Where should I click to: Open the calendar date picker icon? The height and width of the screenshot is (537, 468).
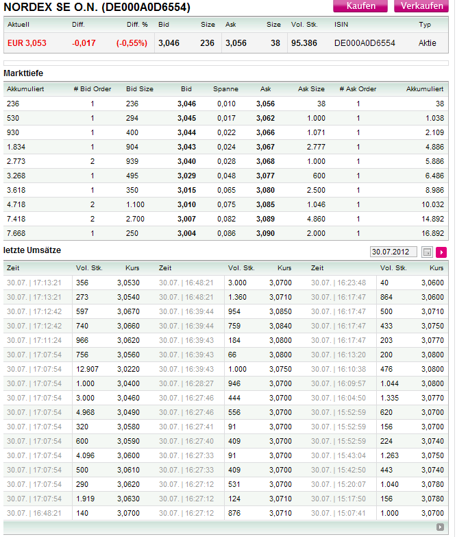pos(427,252)
